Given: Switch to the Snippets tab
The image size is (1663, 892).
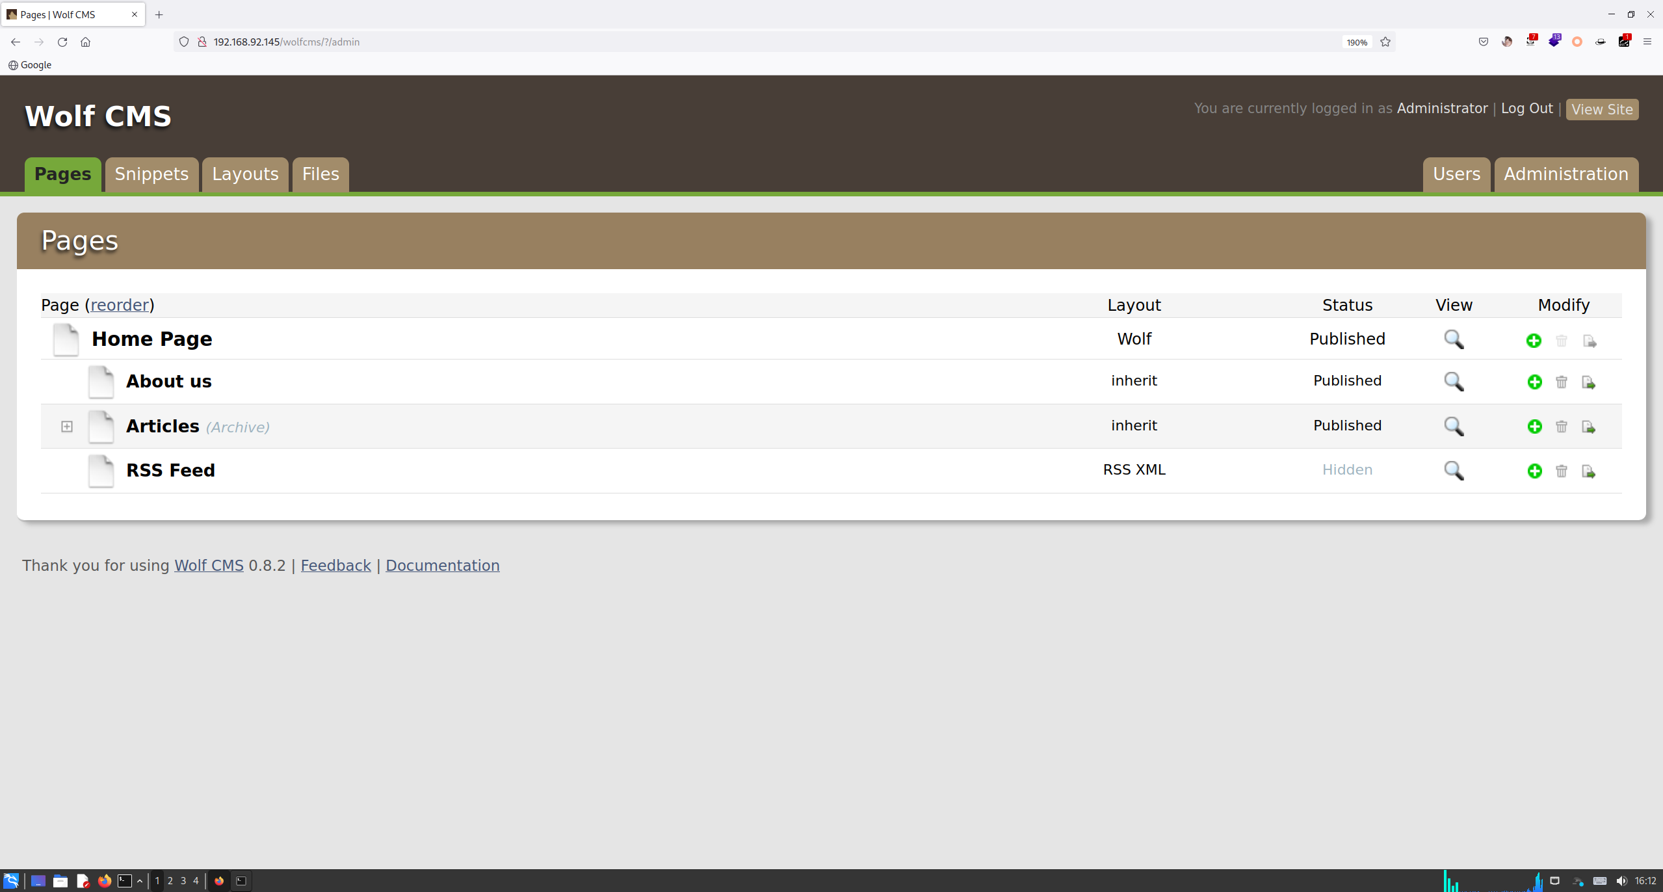Looking at the screenshot, I should (151, 174).
